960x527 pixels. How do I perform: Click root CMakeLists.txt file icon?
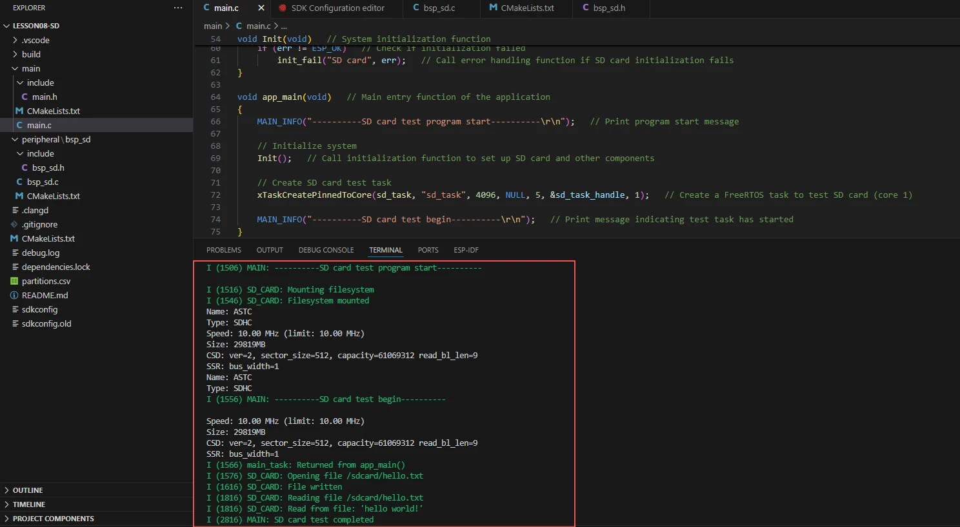14,238
